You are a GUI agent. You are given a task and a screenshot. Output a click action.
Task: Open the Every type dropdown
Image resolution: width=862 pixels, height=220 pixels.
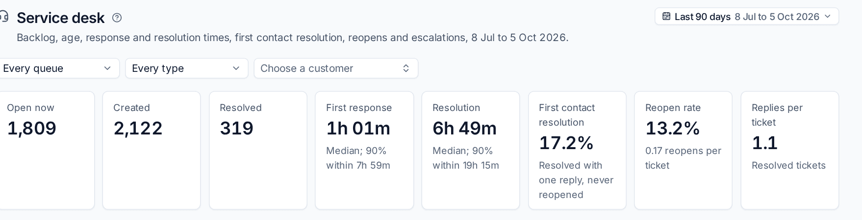pyautogui.click(x=187, y=68)
